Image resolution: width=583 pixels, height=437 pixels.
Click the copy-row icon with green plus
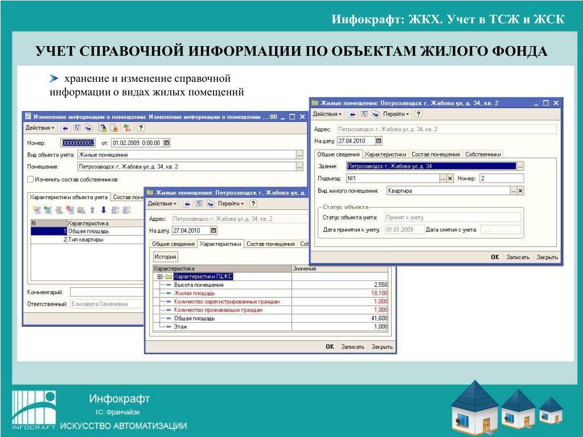point(48,210)
